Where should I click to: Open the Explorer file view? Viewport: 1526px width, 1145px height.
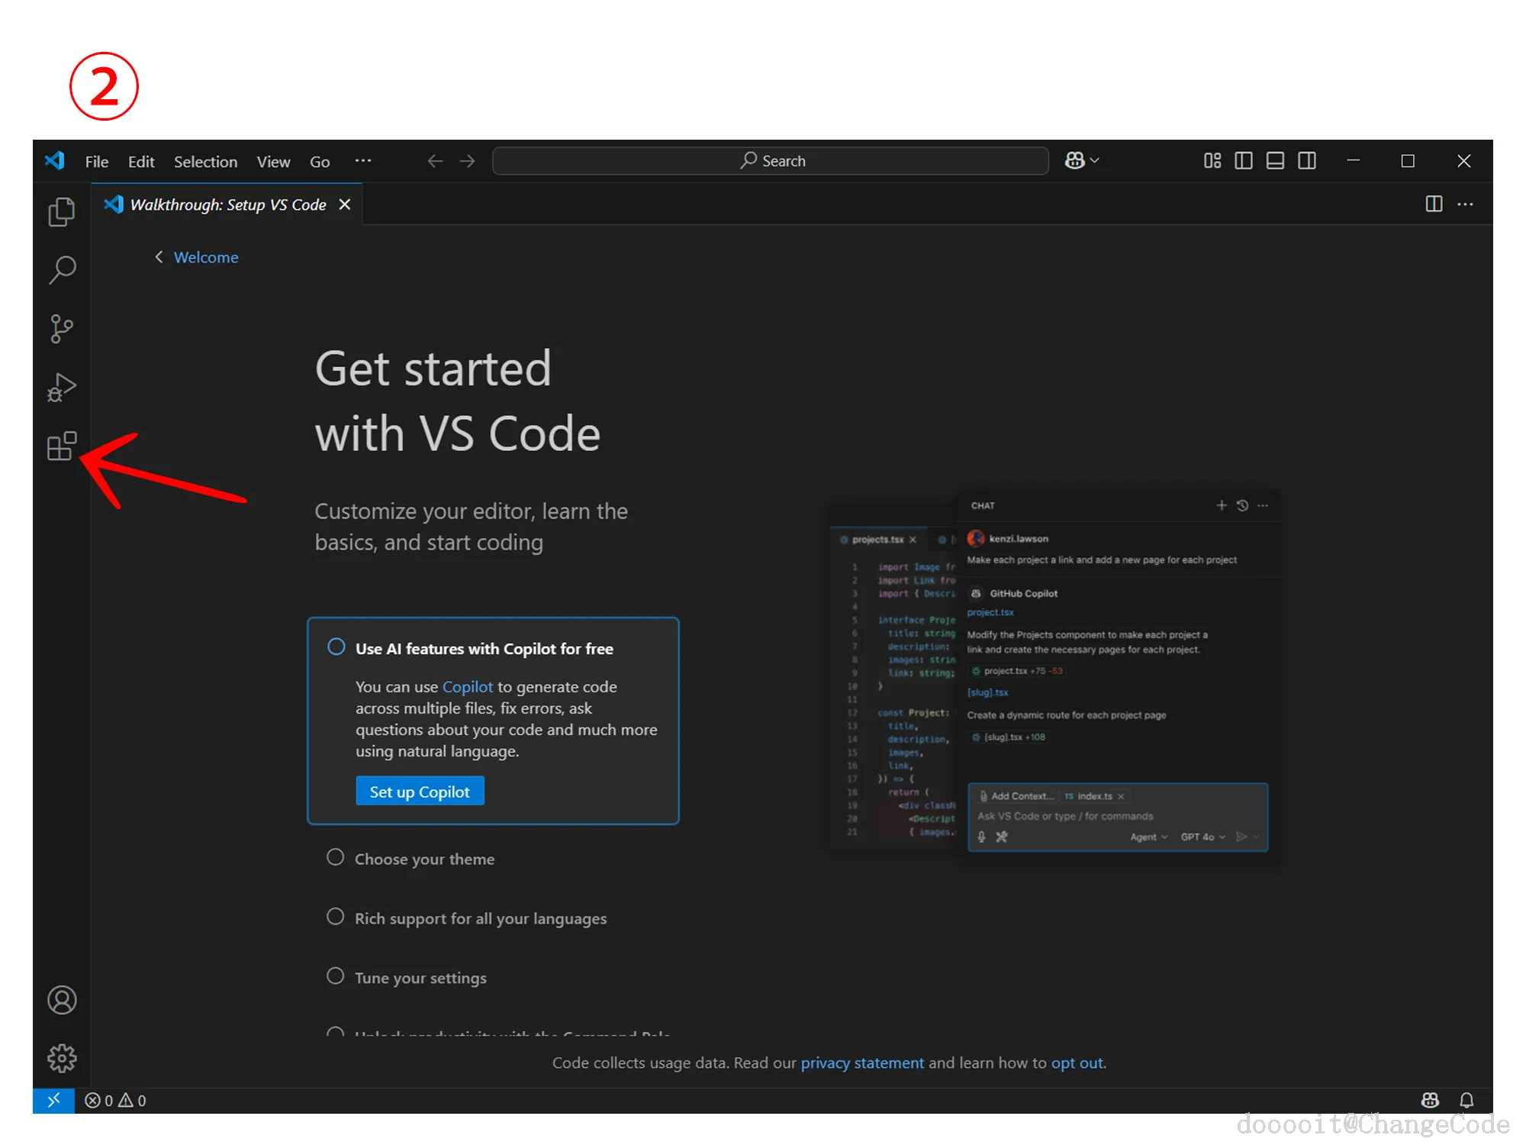tap(62, 212)
